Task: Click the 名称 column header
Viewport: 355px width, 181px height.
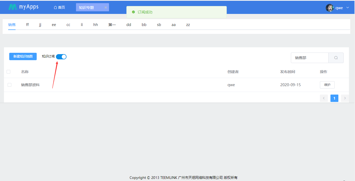Action: click(25, 72)
